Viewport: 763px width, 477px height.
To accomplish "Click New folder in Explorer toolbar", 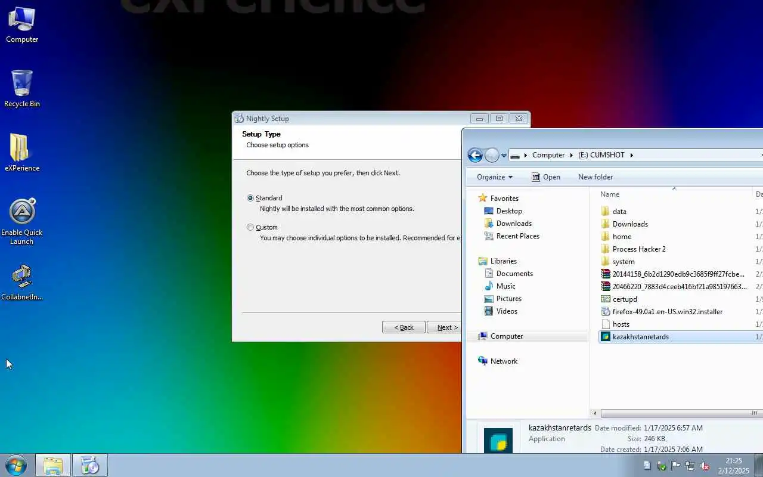I will click(x=595, y=177).
